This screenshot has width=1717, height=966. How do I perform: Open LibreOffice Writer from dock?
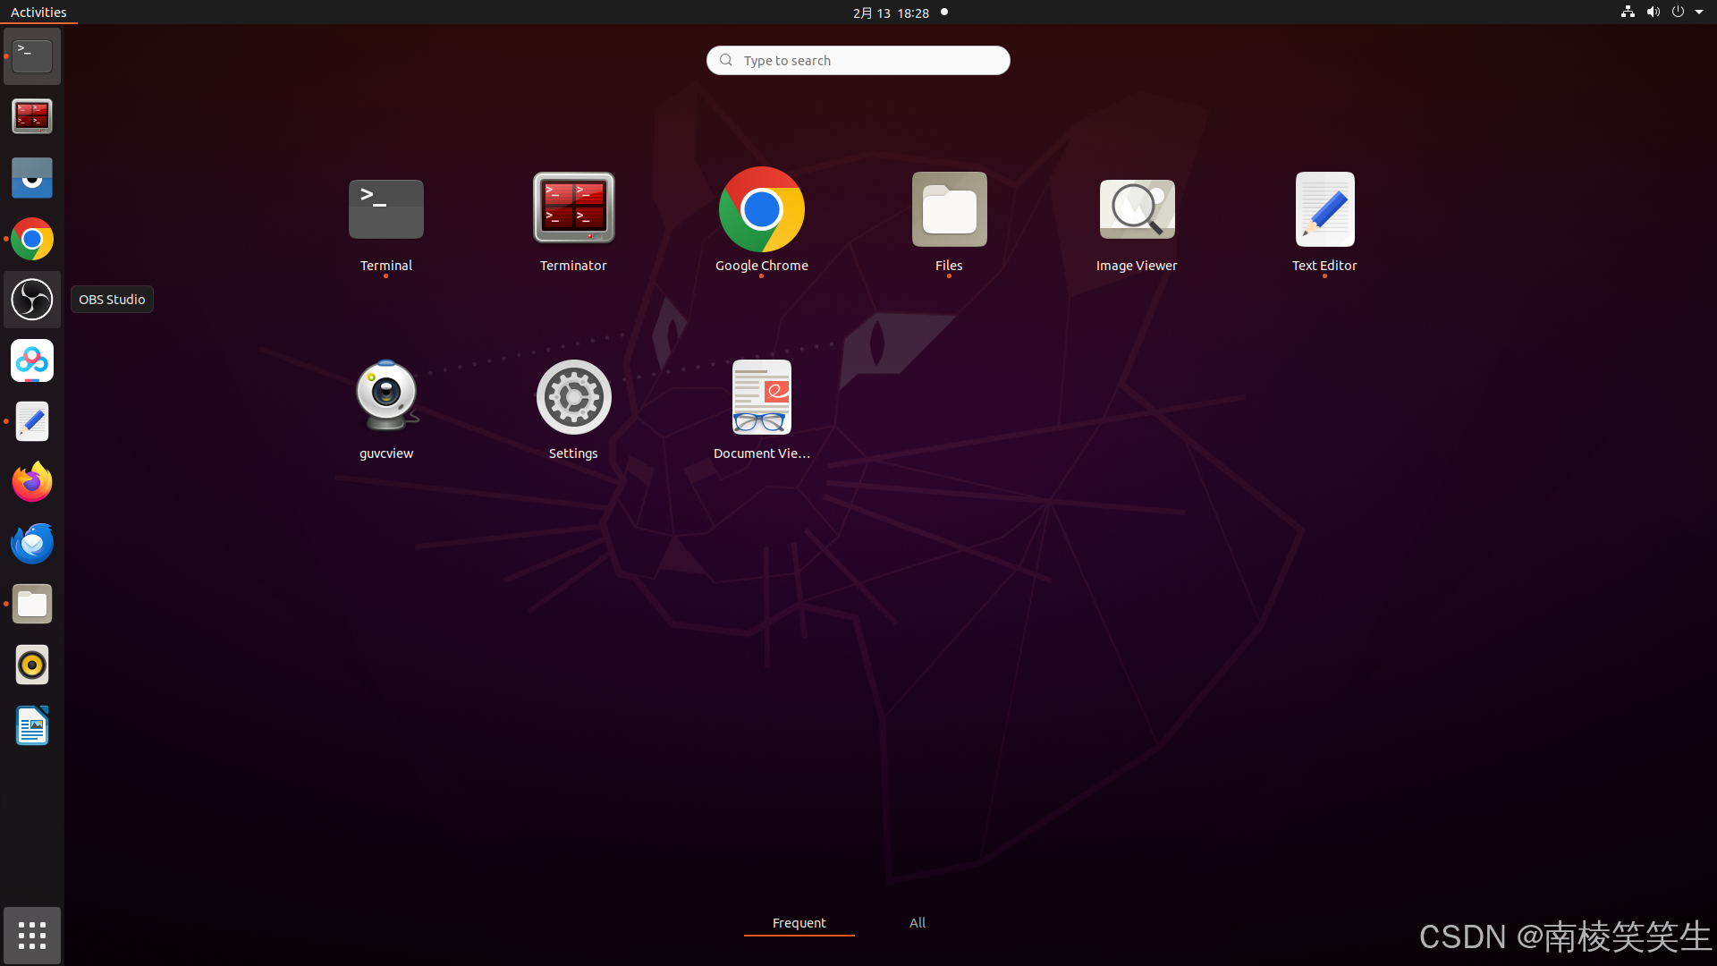click(x=32, y=725)
